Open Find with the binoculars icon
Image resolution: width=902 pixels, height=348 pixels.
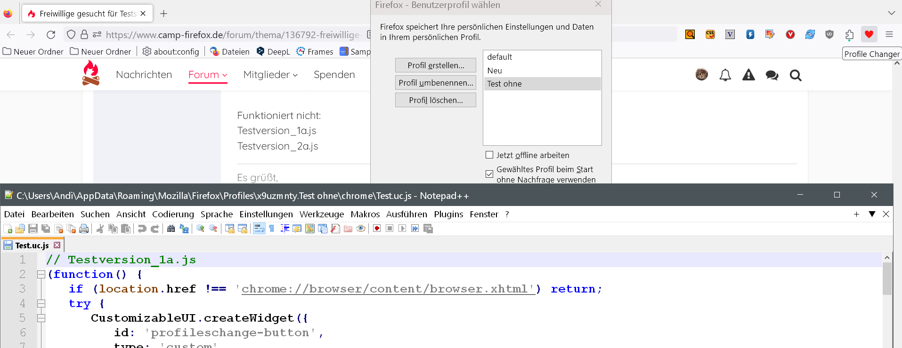pyautogui.click(x=171, y=229)
